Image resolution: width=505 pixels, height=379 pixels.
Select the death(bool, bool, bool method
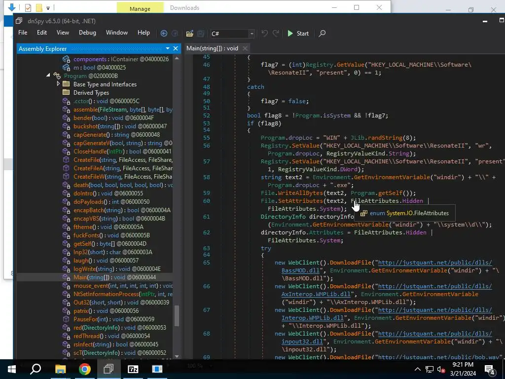point(123,185)
